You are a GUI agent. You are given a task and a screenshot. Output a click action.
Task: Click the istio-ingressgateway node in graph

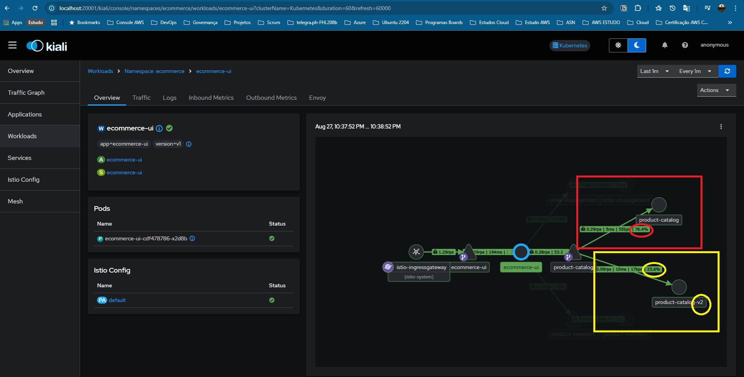[x=416, y=252]
